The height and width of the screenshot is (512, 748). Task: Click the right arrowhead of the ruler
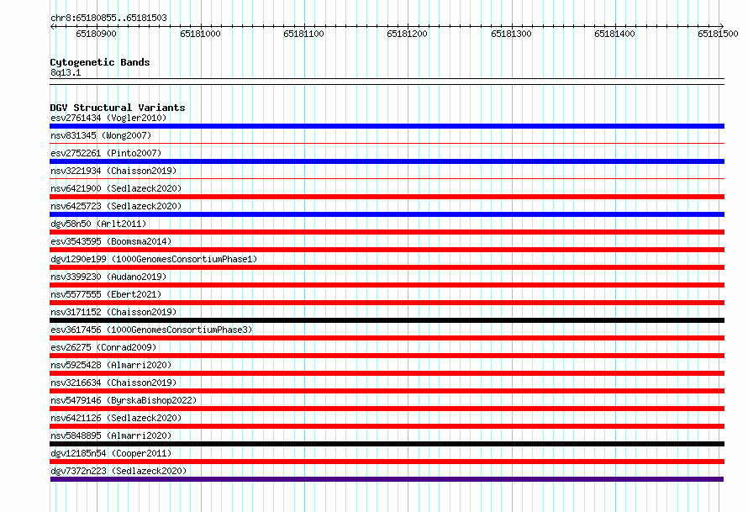(722, 26)
